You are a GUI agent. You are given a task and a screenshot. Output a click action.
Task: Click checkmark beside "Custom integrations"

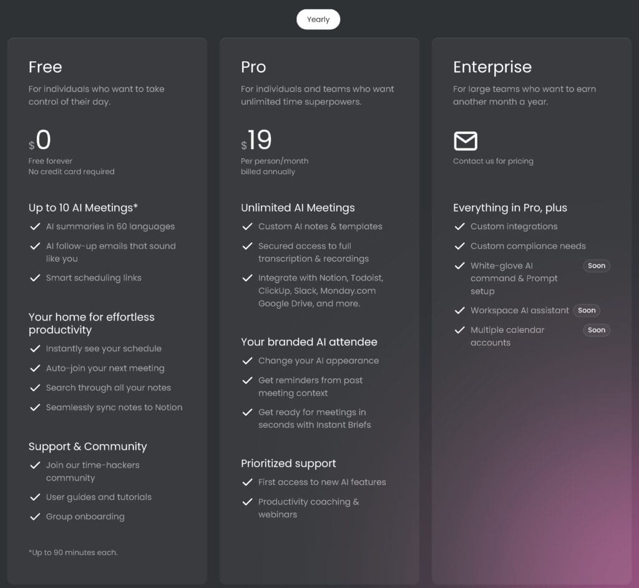460,226
